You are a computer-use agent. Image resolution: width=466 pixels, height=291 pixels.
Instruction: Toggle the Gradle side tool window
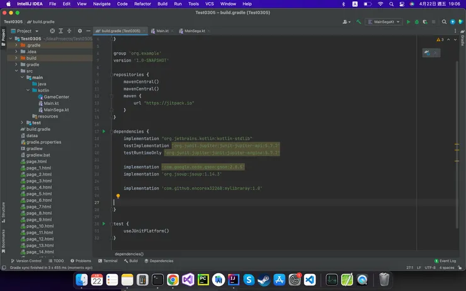462,40
